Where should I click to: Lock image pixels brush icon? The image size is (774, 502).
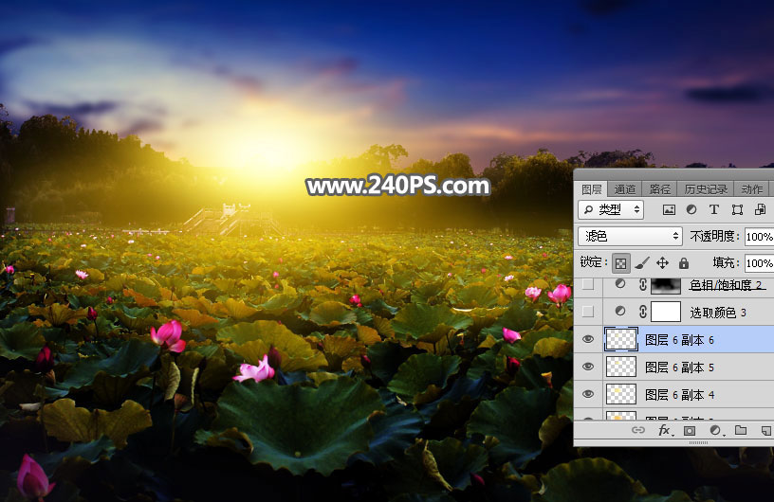(x=642, y=263)
